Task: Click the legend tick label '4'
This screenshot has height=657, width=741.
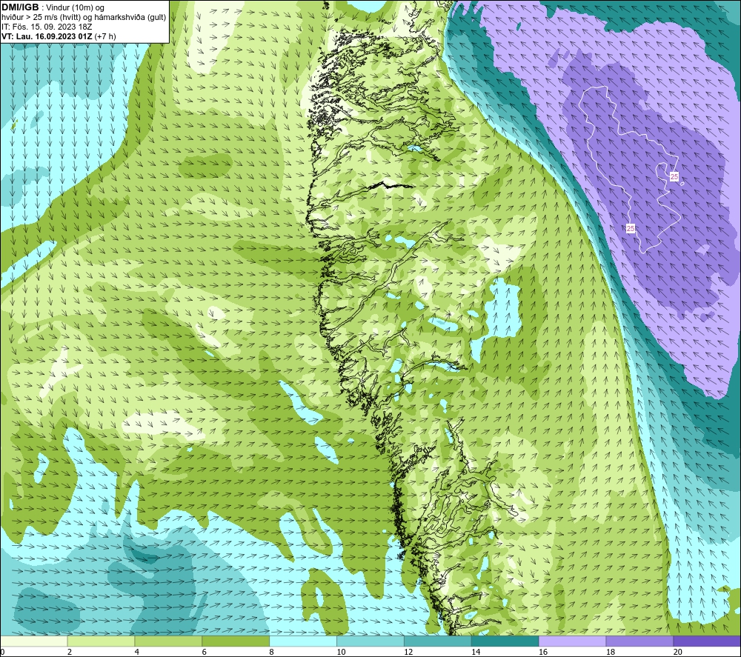Action: click(x=137, y=652)
